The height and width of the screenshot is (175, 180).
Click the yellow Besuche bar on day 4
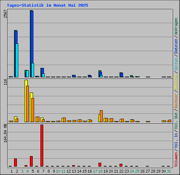coord(26,101)
